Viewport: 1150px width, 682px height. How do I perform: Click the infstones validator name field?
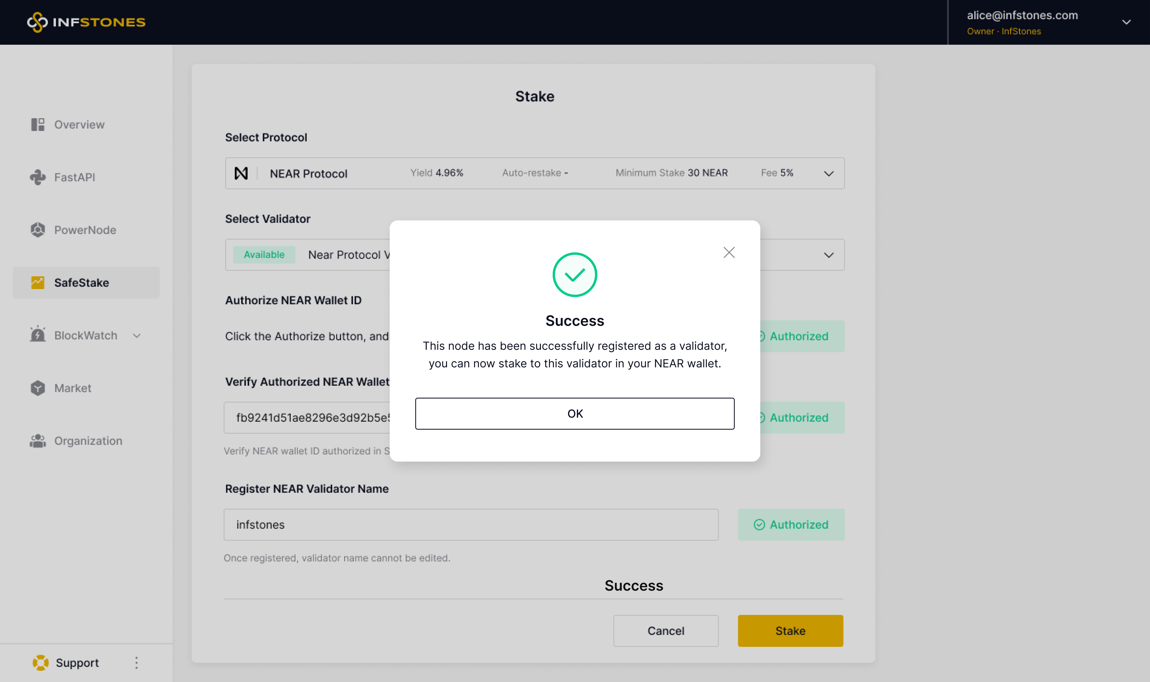[470, 524]
